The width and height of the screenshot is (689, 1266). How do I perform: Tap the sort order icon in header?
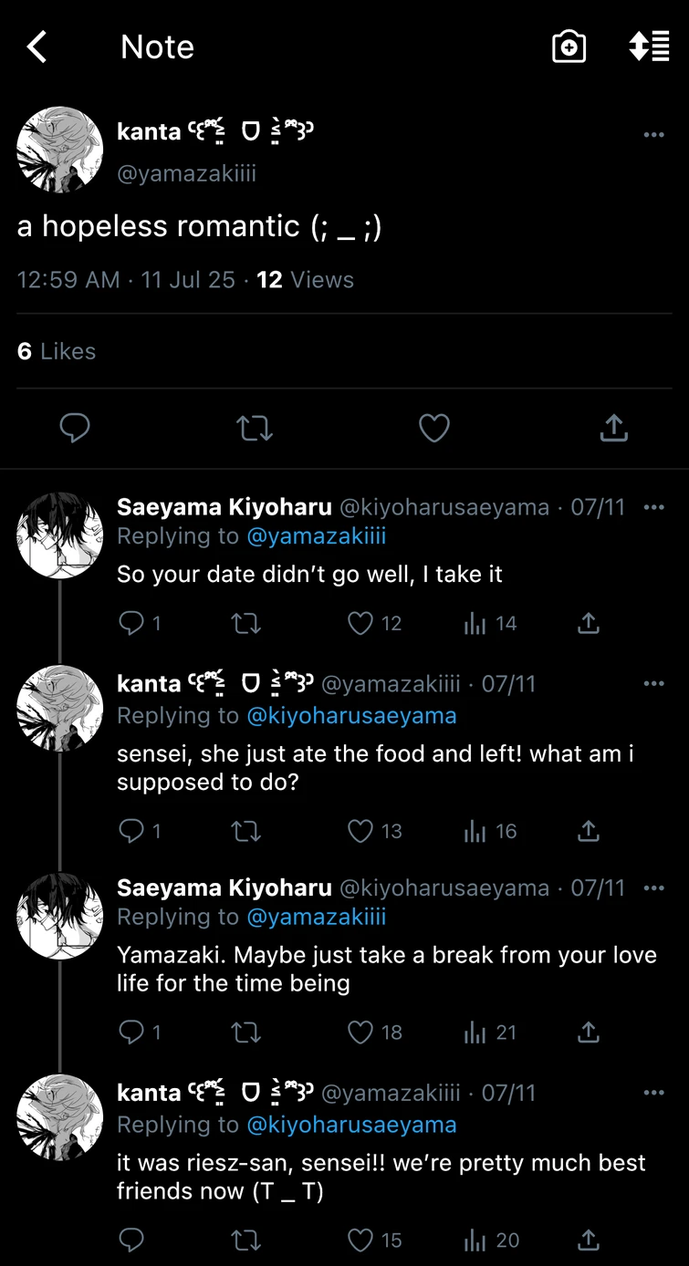click(x=649, y=47)
